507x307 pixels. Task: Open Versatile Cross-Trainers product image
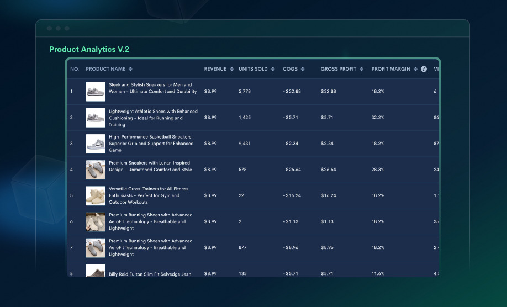pyautogui.click(x=96, y=195)
